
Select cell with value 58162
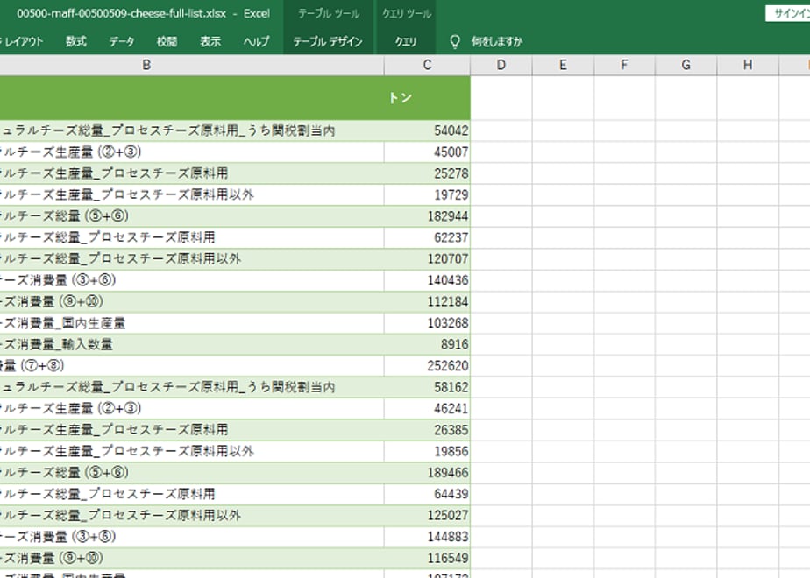tap(427, 387)
